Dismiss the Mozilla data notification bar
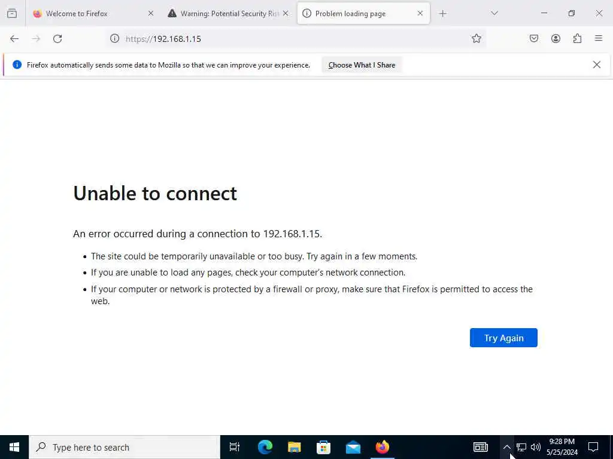Image resolution: width=613 pixels, height=459 pixels. click(x=597, y=65)
